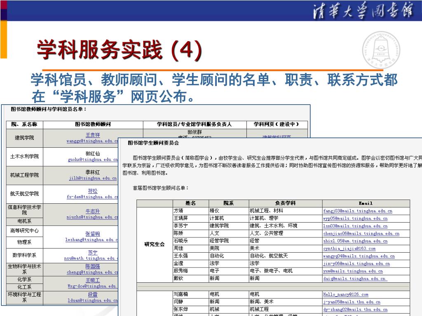Select the 航天航空学院 department cell
This screenshot has height=316, width=422.
pos(24,194)
